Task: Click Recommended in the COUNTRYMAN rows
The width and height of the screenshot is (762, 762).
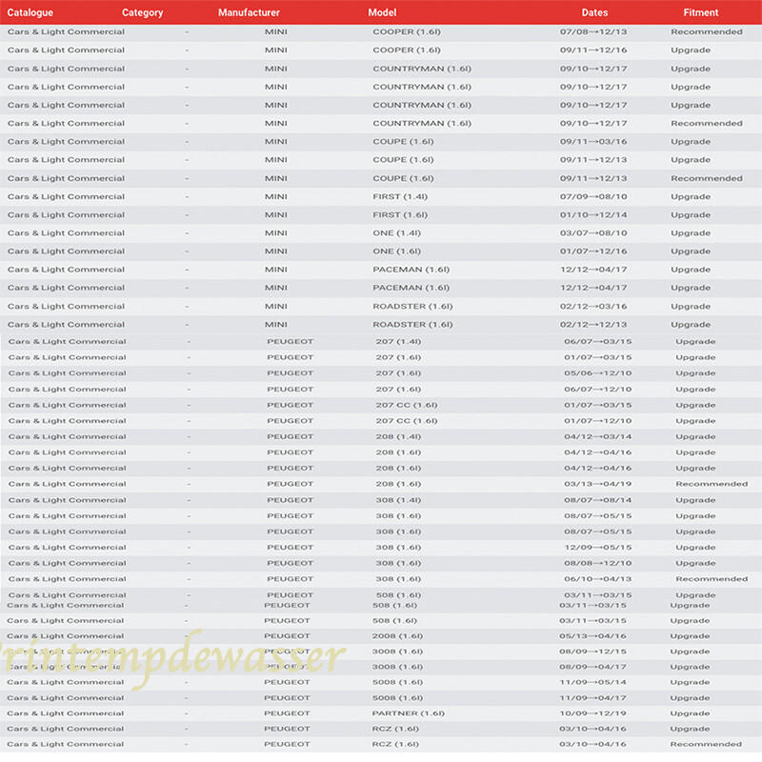Action: click(707, 124)
